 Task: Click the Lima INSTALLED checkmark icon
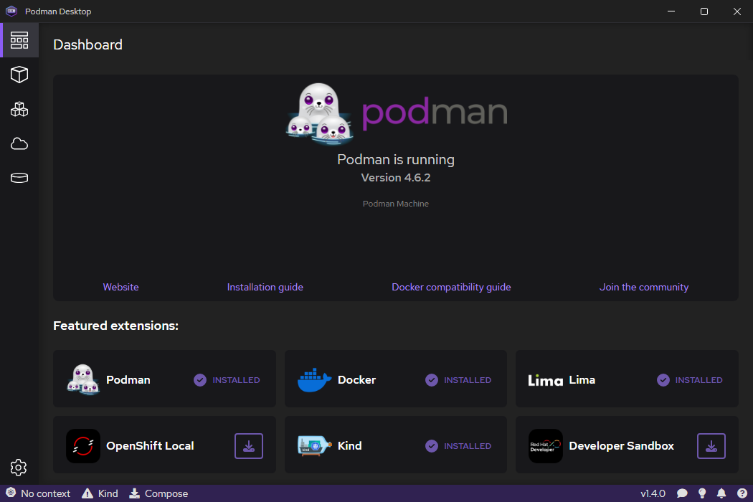663,380
